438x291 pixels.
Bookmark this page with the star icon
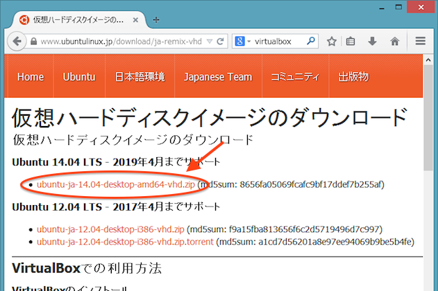(x=331, y=42)
